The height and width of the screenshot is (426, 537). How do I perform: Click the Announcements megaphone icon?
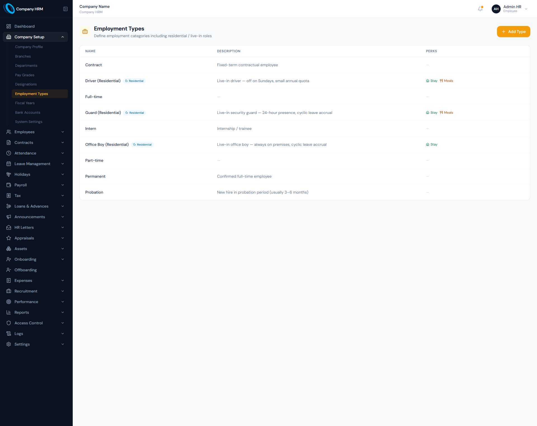point(9,217)
